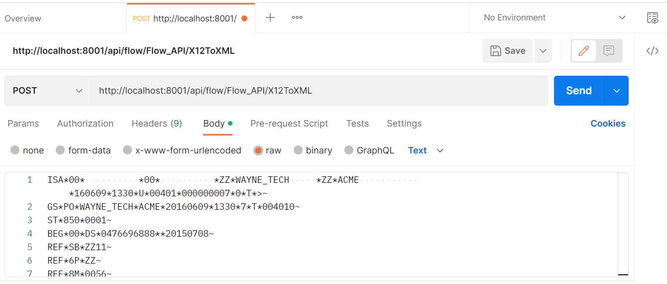Image resolution: width=667 pixels, height=284 pixels.
Task: Open the POST method dropdown
Action: click(48, 91)
